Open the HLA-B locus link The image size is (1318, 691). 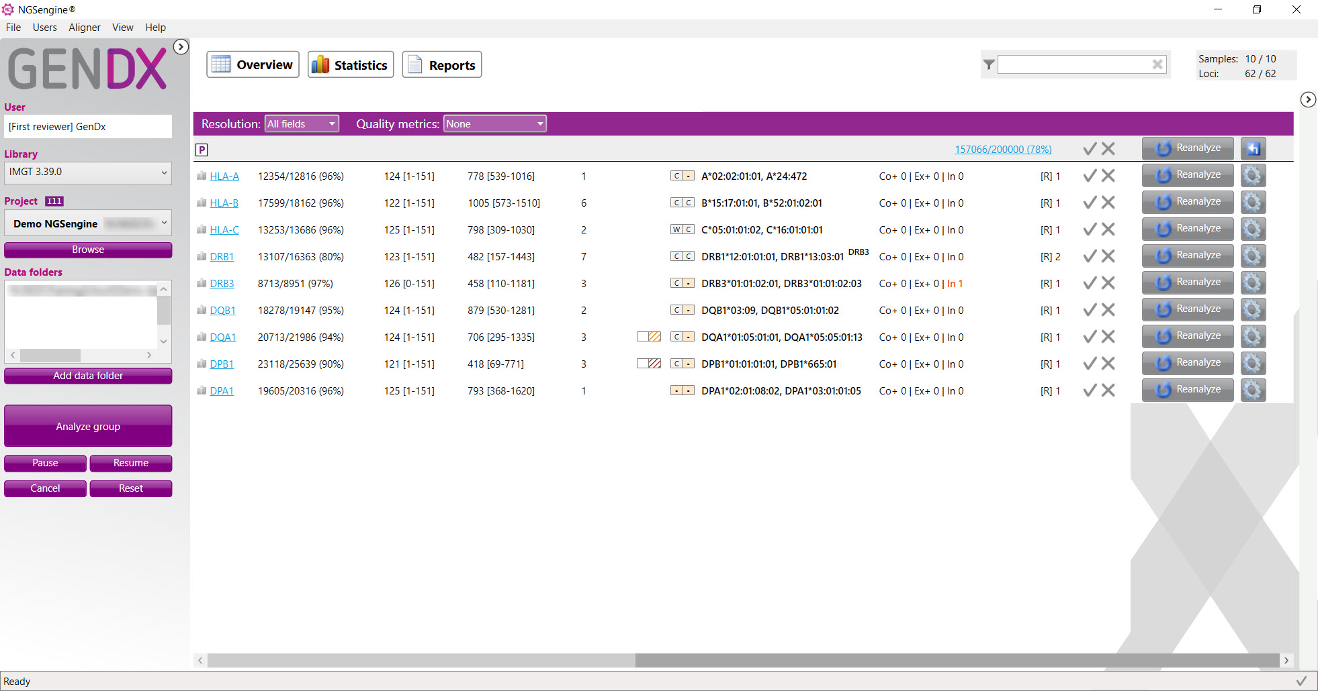pos(224,203)
